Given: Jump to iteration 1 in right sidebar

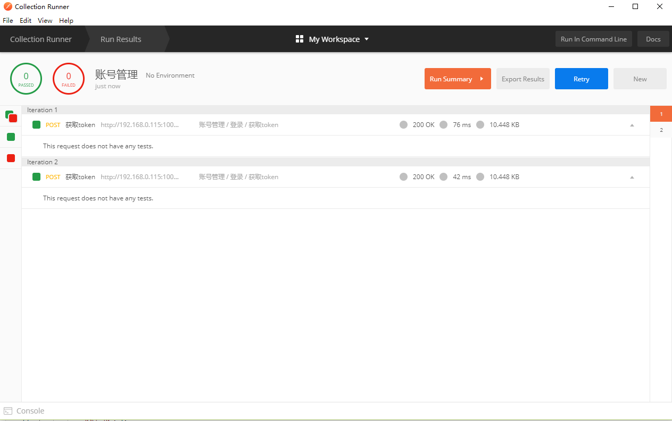Looking at the screenshot, I should 661,114.
